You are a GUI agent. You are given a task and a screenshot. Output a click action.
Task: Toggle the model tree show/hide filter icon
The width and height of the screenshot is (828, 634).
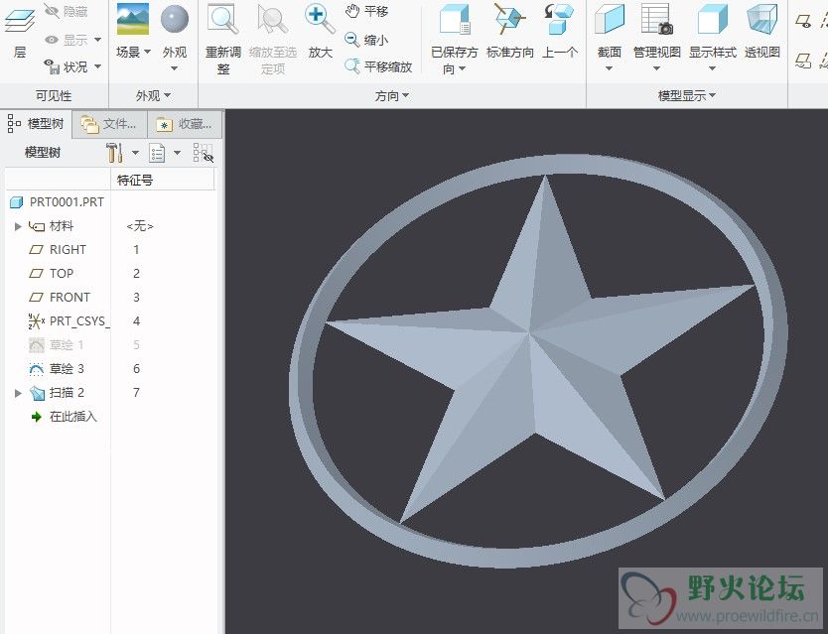click(203, 153)
